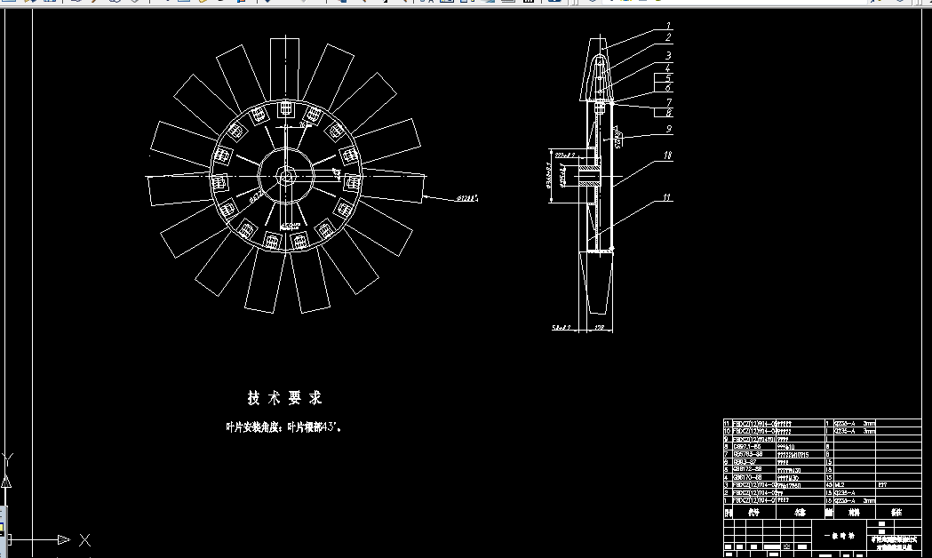Select the outer diameter dimension beside fan
The width and height of the screenshot is (932, 558).
point(467,198)
